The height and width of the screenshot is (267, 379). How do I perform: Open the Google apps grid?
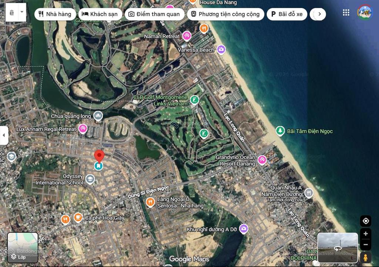click(346, 13)
